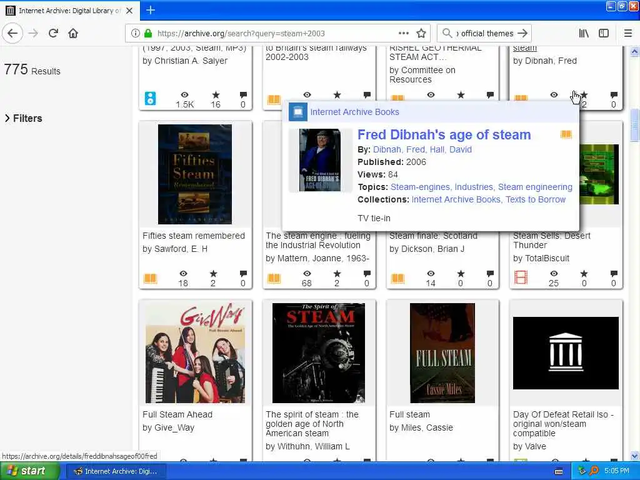Click comment icon on Steam finale Scotland card
Screen dimensions: 640x480
[x=490, y=274]
